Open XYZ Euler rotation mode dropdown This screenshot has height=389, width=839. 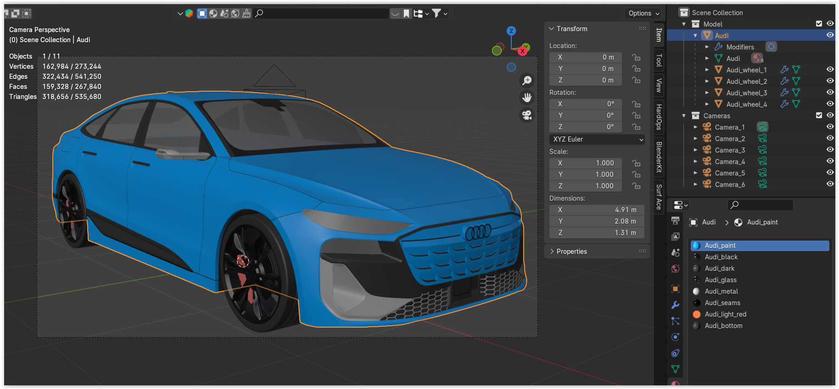(597, 139)
